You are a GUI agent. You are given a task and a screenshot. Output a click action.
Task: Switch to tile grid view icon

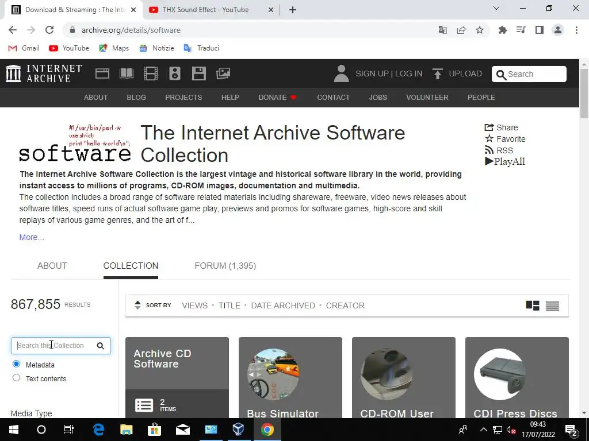point(532,305)
